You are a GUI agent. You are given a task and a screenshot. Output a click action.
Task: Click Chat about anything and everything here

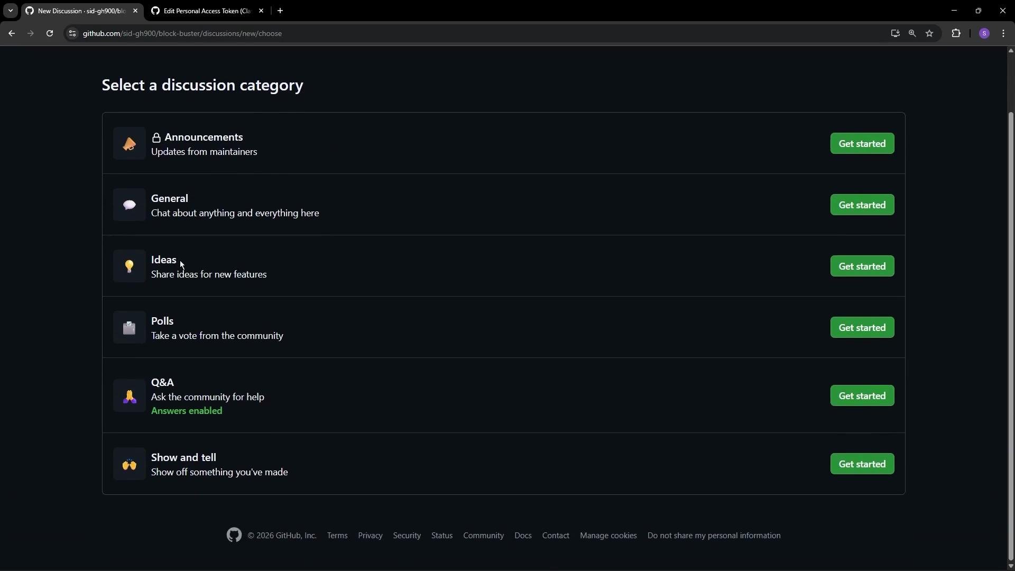235,214
